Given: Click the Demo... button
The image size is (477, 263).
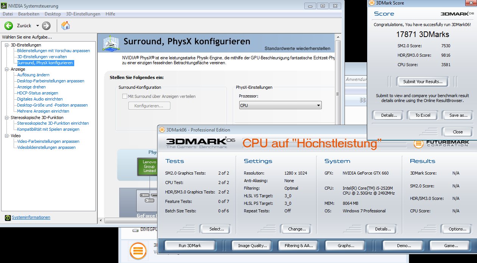Looking at the screenshot, I should (404, 246).
